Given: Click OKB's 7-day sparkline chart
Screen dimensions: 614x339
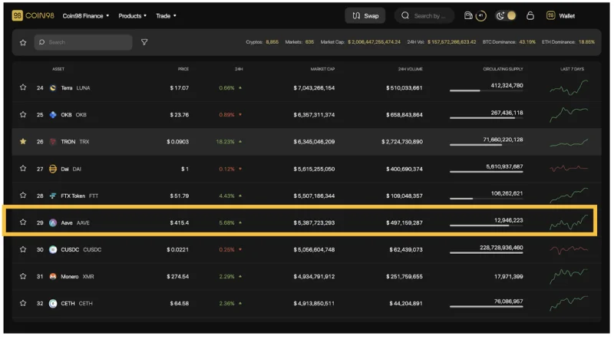Looking at the screenshot, I should tap(569, 114).
